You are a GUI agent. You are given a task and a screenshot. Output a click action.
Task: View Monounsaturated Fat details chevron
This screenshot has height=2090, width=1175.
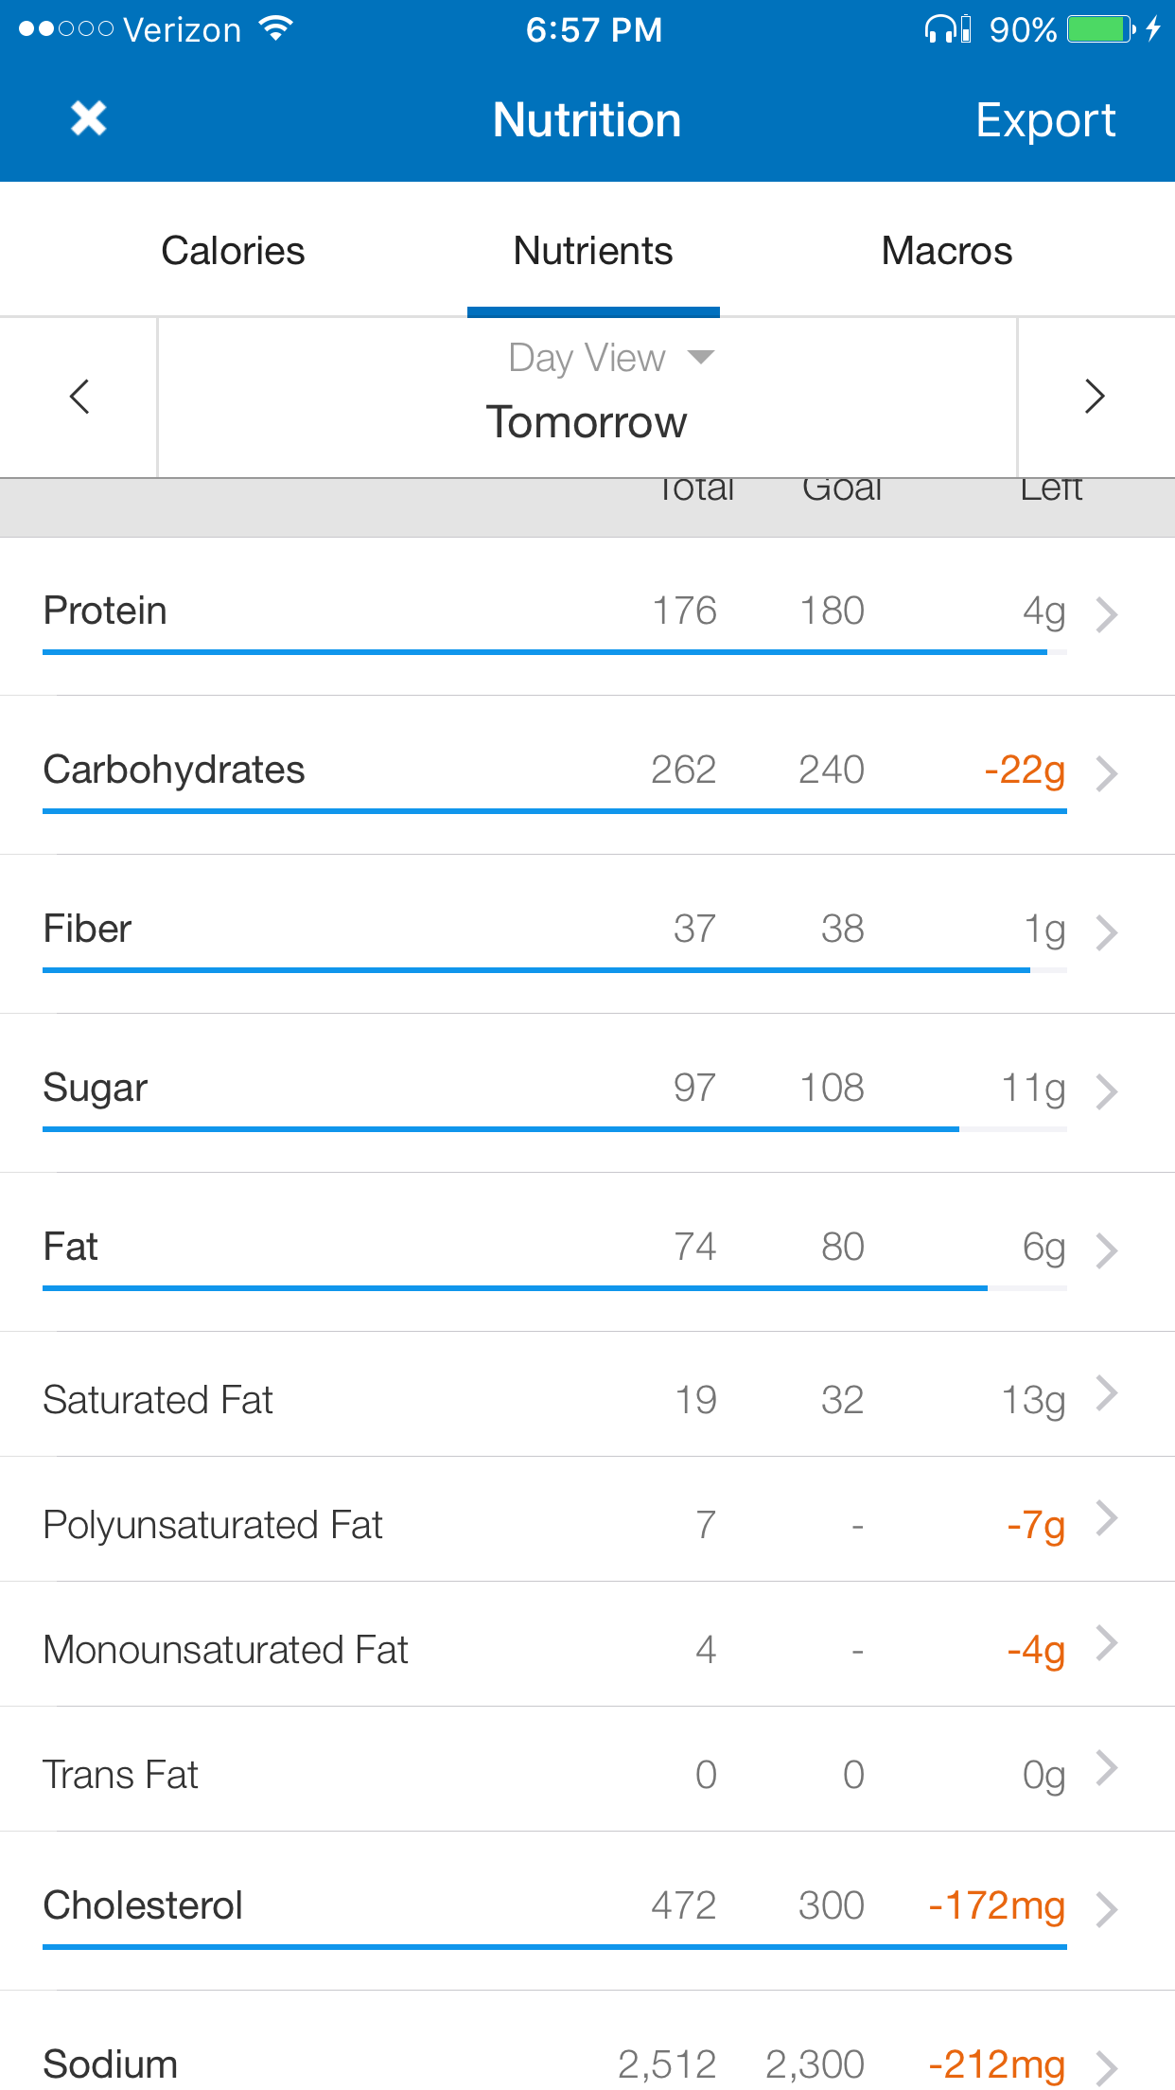(1106, 1643)
